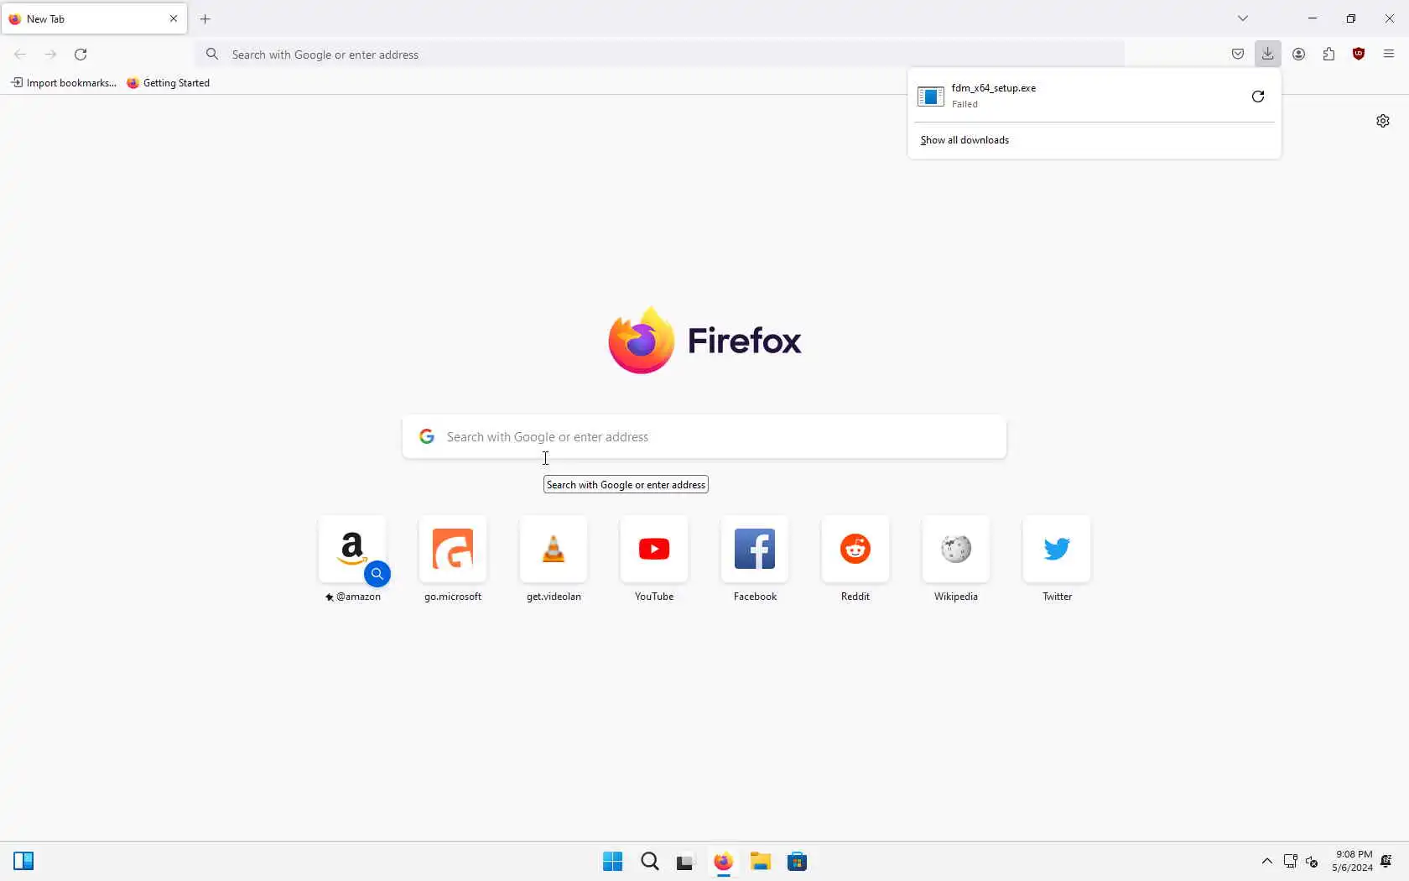
Task: Reload the current page
Action: 81,55
